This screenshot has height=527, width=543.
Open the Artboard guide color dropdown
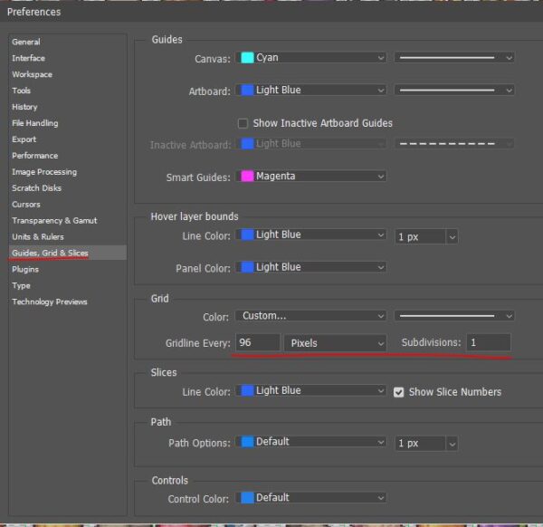pos(311,90)
